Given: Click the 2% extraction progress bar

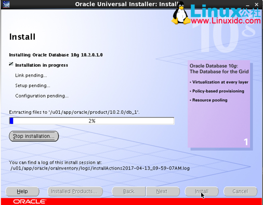Looking at the screenshot, I should [x=91, y=121].
